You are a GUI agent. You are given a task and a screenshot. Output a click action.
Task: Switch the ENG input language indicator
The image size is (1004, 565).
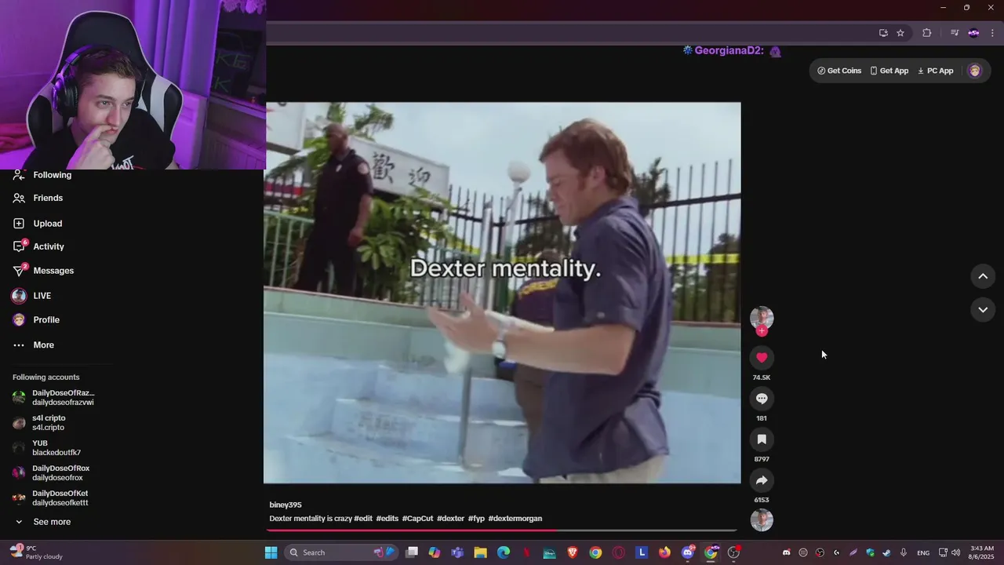(x=923, y=552)
